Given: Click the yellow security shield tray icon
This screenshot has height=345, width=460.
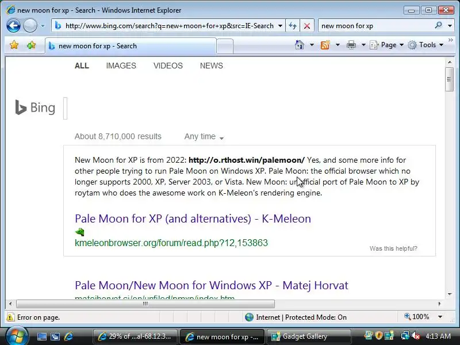Looking at the screenshot, I should (379, 335).
